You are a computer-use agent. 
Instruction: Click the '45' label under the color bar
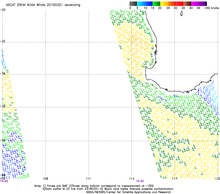click(198, 8)
